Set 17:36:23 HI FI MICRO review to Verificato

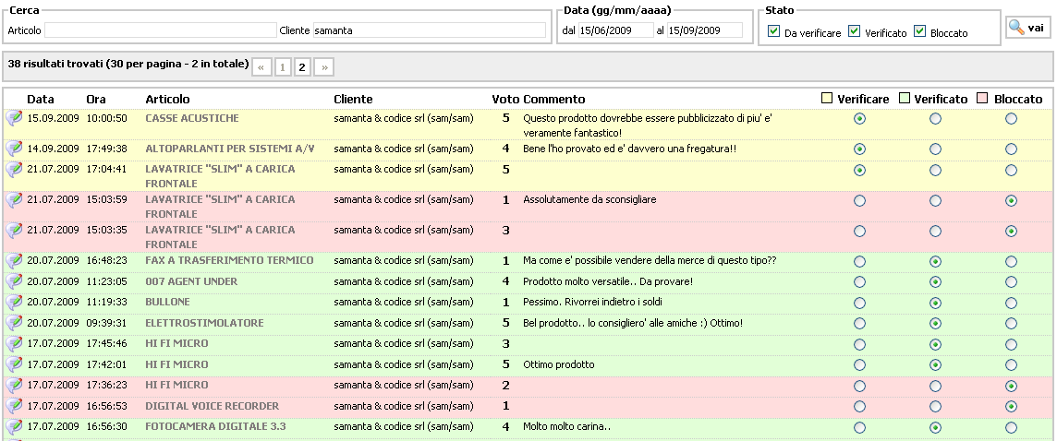pyautogui.click(x=935, y=386)
